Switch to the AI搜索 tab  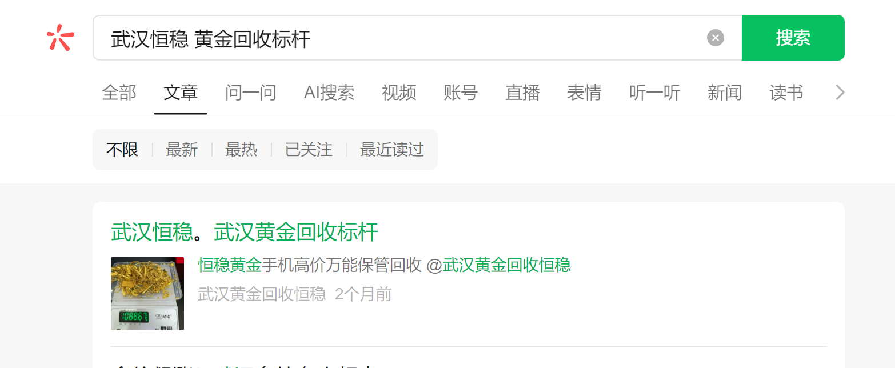tap(329, 92)
